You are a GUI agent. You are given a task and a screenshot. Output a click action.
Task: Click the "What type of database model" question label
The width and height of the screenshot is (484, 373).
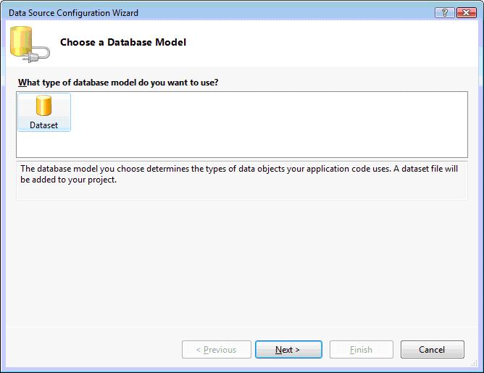pyautogui.click(x=118, y=83)
